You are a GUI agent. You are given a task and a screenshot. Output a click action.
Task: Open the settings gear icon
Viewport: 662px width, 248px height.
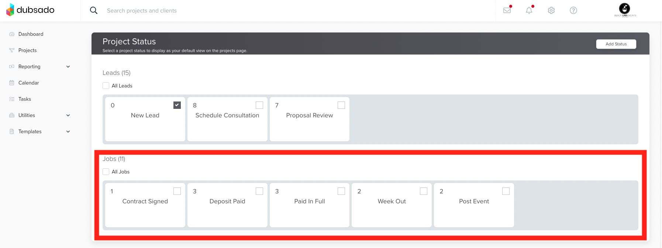[551, 10]
